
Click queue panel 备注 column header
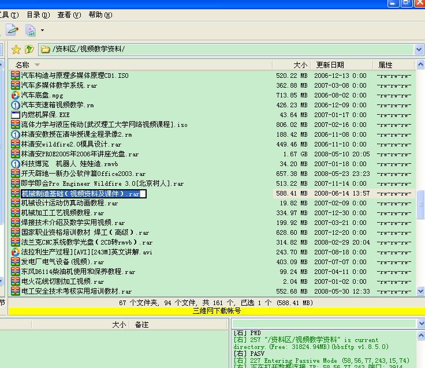[141, 324]
